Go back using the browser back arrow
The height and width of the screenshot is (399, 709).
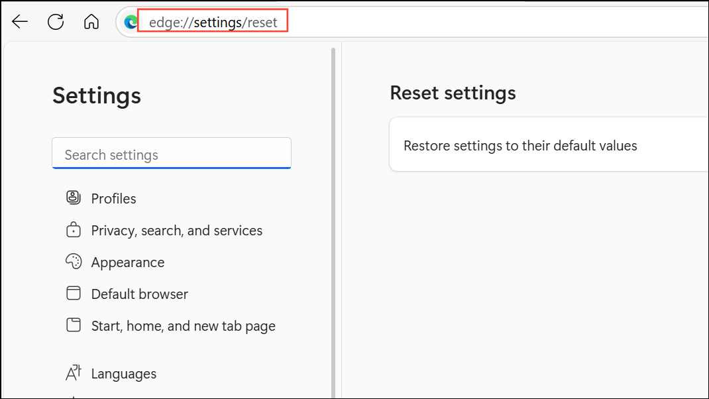(20, 22)
